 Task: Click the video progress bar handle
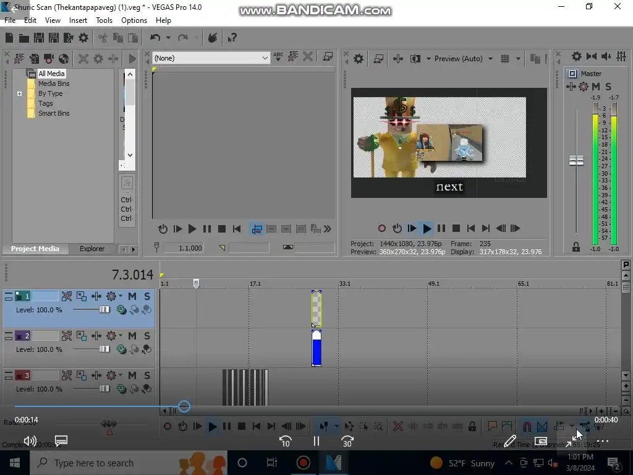tap(184, 406)
